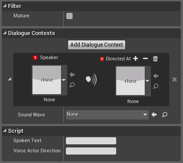Viewport: 183px width, 163px height.
Task: Browse to Speaker asset with magnifier icon
Action: [x=72, y=85]
